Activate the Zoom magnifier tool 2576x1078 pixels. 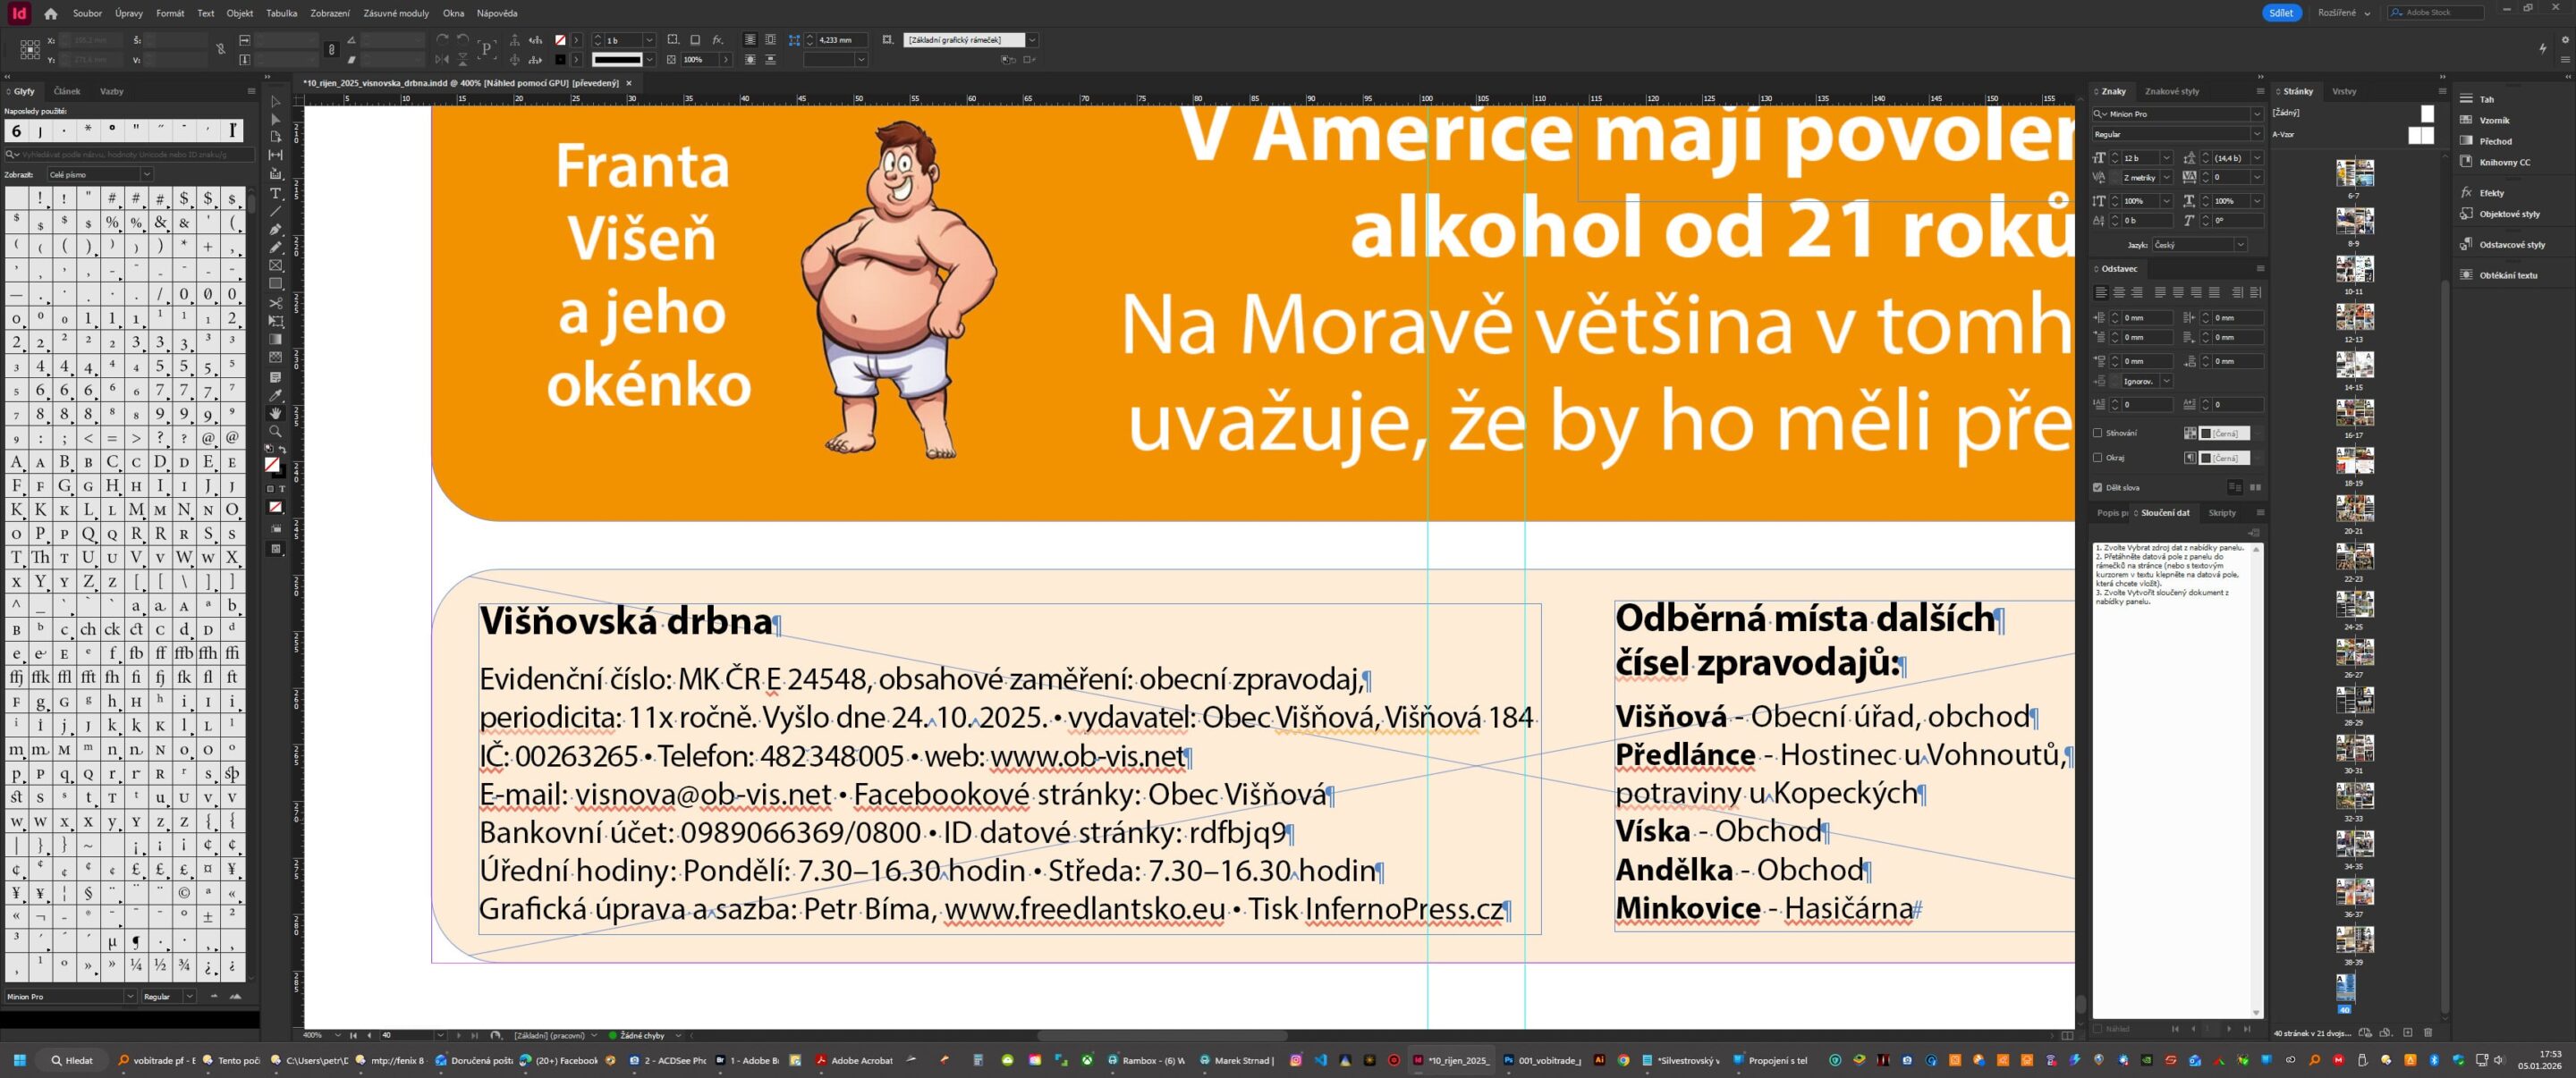(x=276, y=432)
